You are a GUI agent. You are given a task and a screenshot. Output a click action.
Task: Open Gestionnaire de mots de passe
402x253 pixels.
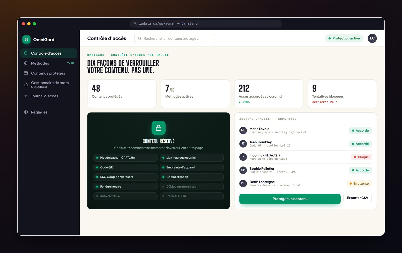[x=48, y=85]
